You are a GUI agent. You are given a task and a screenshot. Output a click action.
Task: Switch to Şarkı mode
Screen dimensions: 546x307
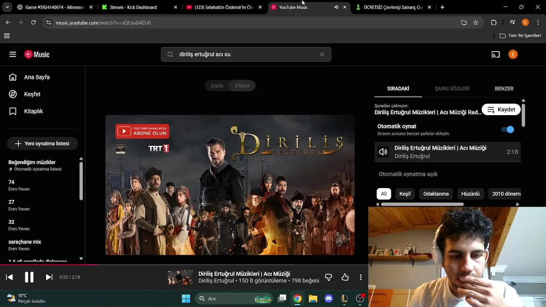point(217,86)
